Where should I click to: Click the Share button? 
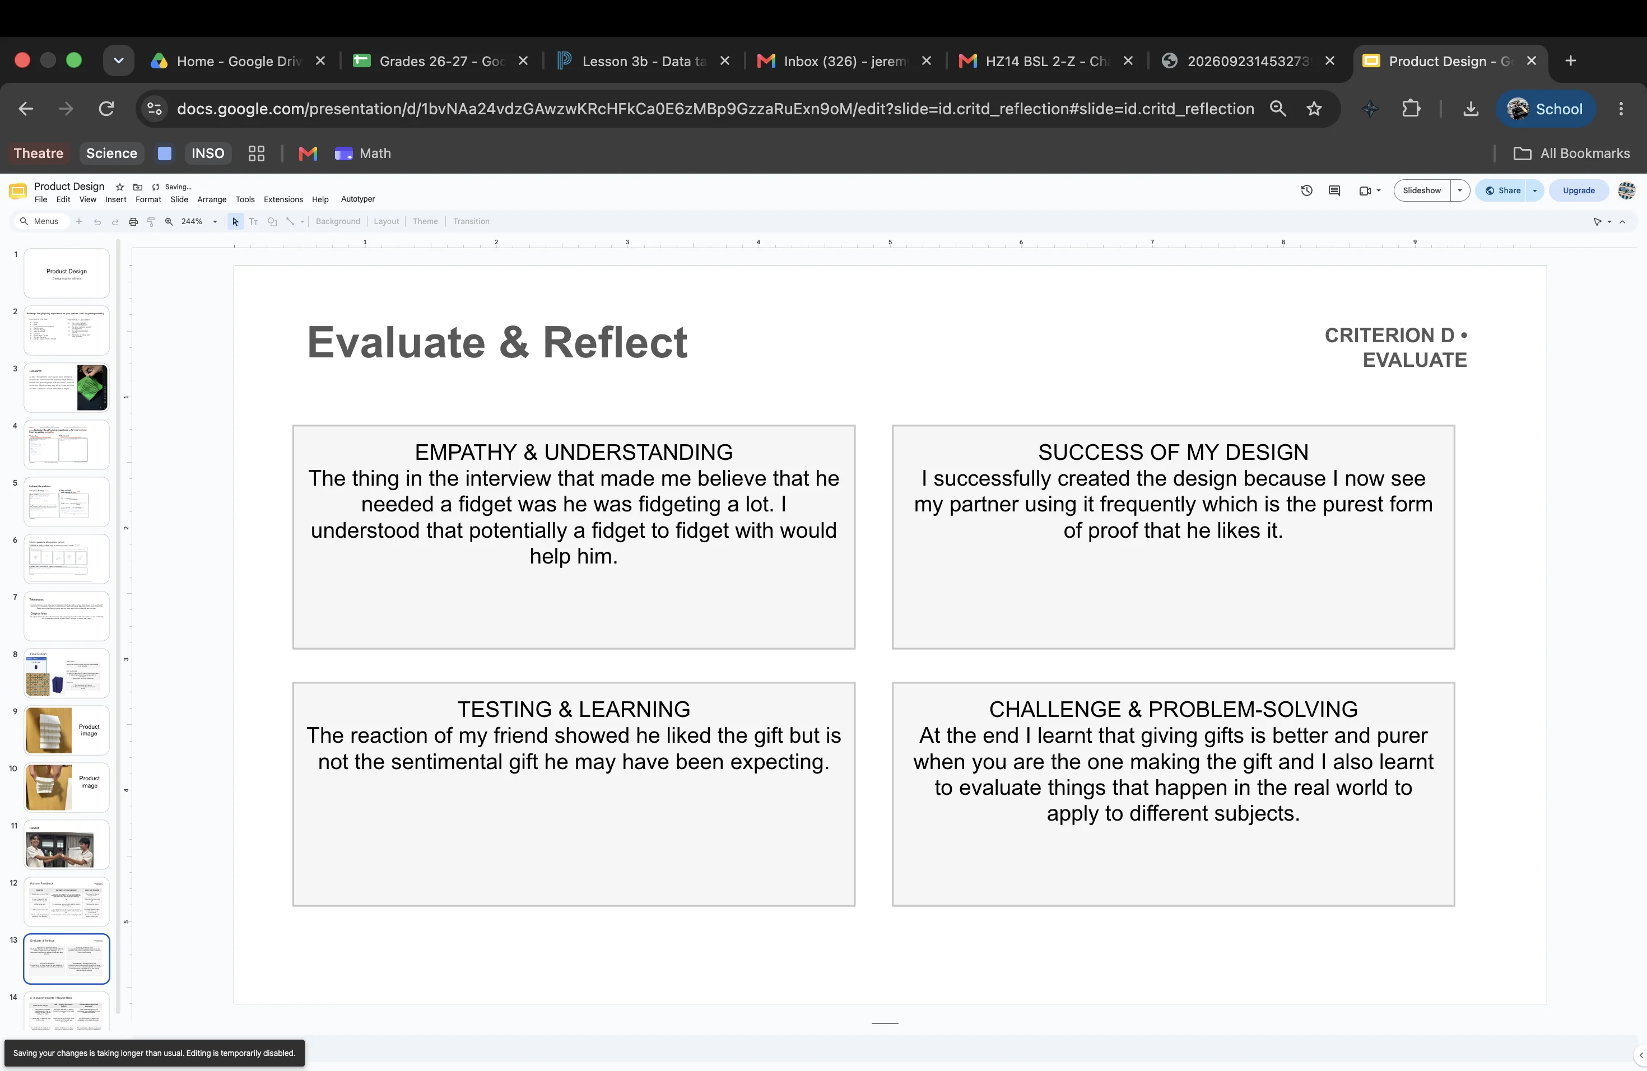tap(1502, 190)
